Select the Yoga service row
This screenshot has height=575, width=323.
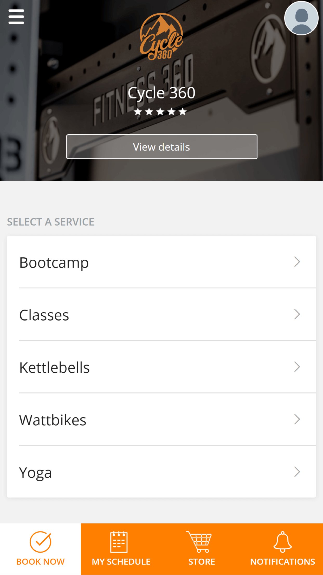161,472
